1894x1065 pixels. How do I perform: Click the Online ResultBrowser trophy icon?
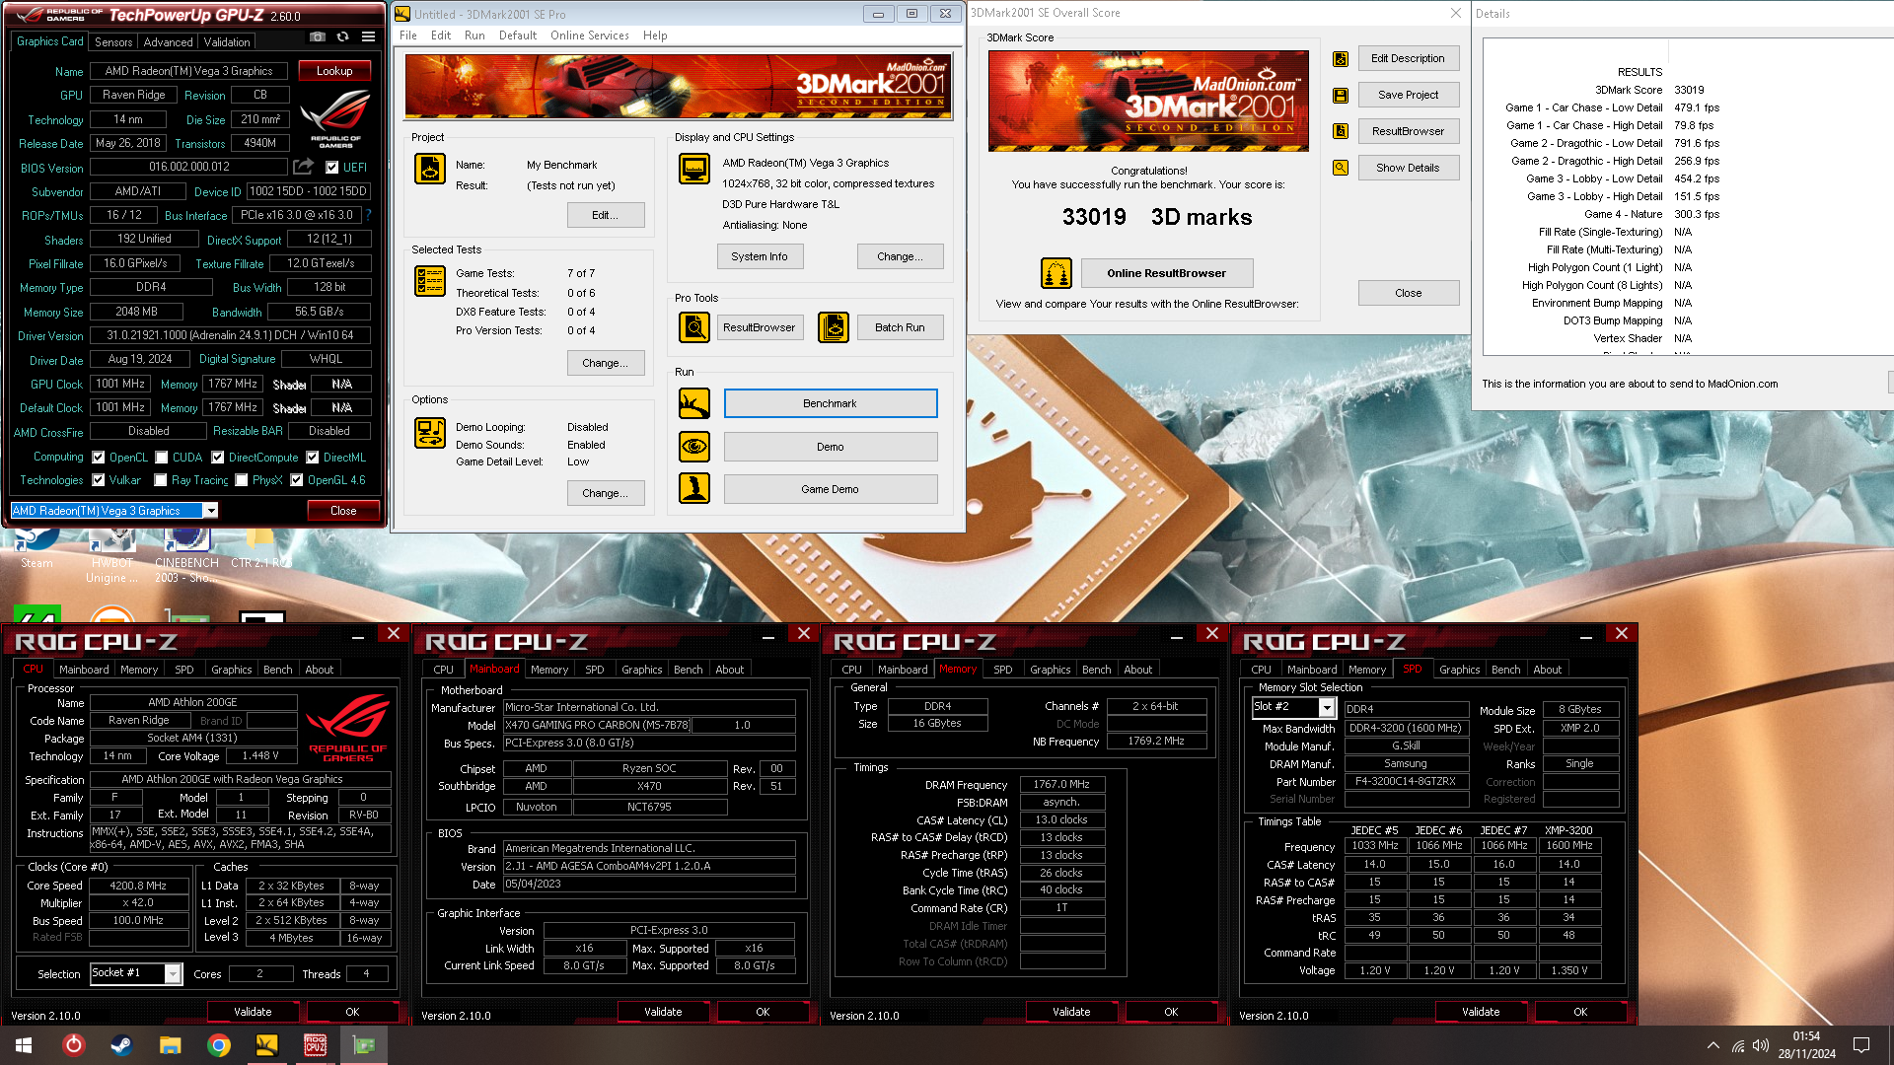click(1056, 273)
